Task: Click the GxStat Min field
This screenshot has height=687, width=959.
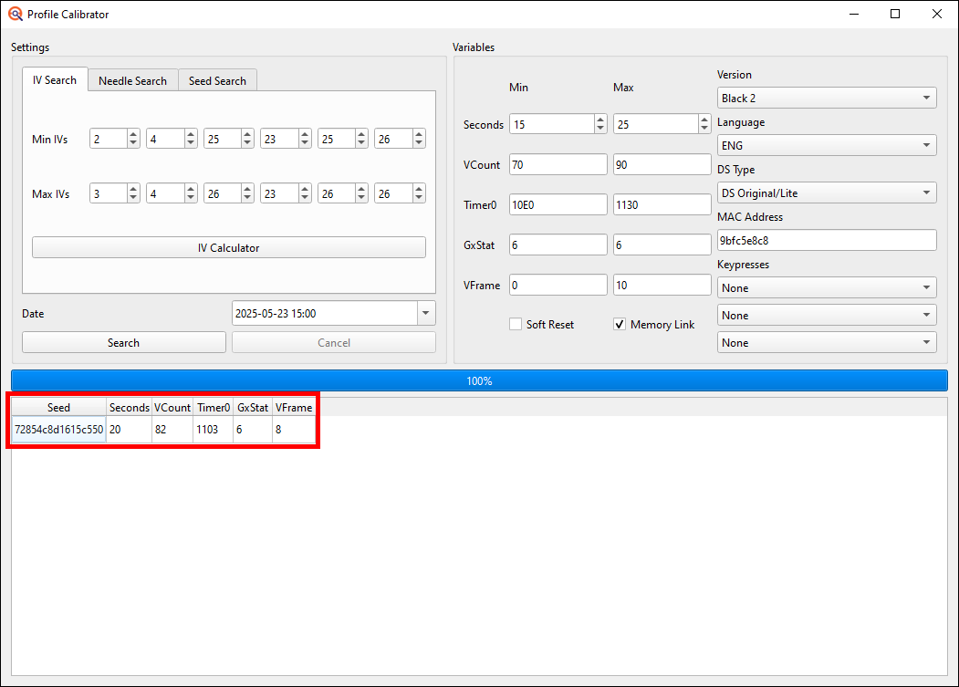Action: [x=558, y=245]
